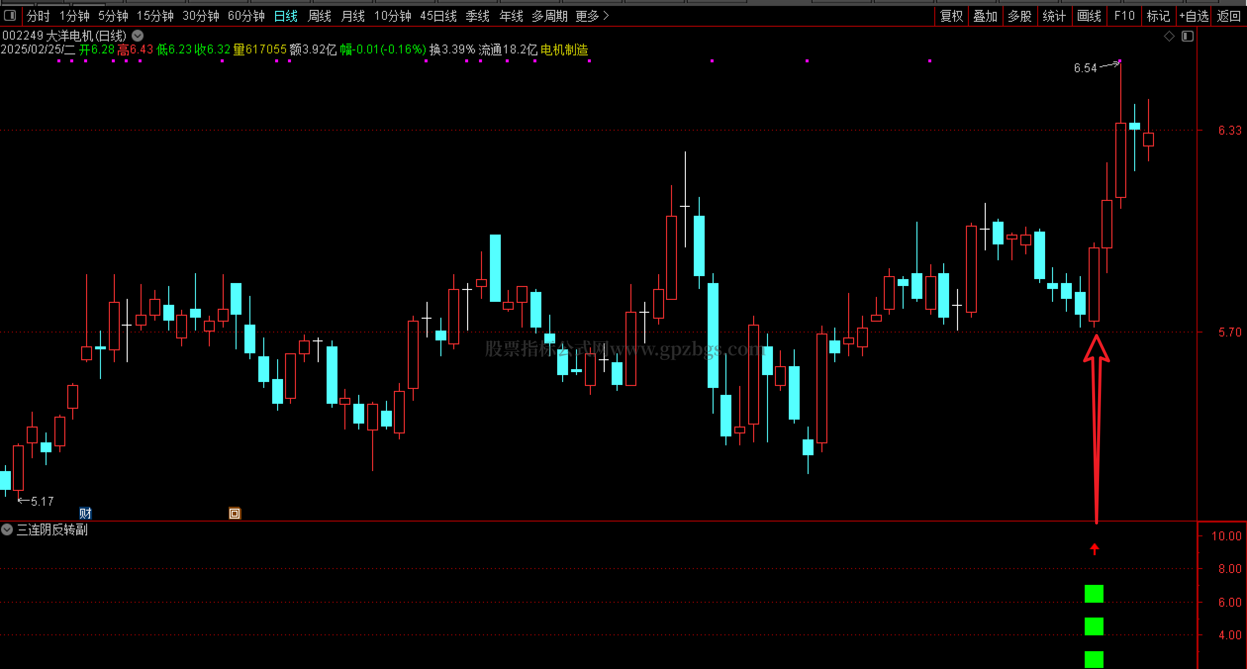Switch to the 分时 intraday tab
Viewport: 1247px width, 669px height.
click(38, 16)
